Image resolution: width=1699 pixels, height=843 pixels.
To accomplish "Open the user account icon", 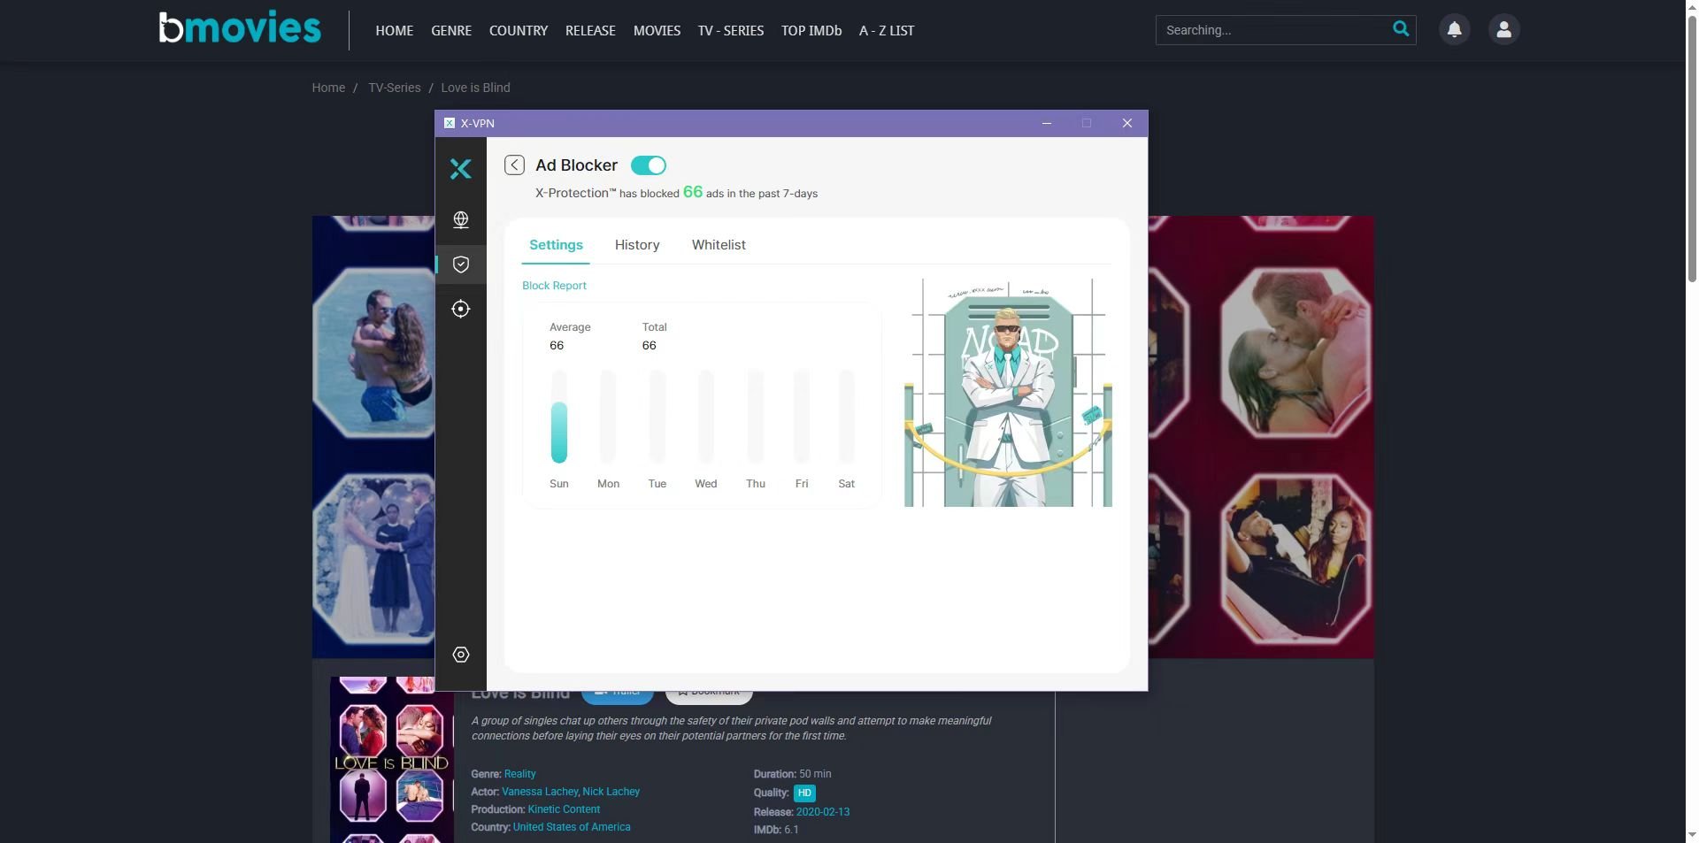I will (1503, 29).
